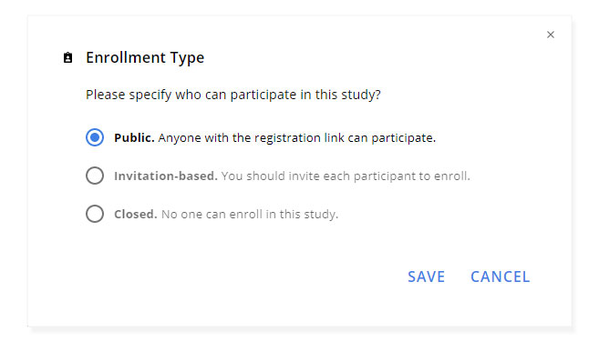The height and width of the screenshot is (342, 599).
Task: Click the bold "Closed." label text
Action: (136, 214)
